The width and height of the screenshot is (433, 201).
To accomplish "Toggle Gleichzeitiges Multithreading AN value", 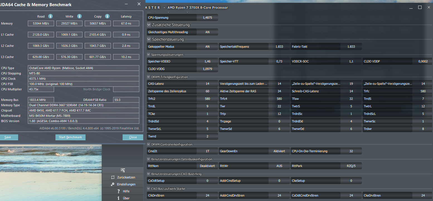I will [x=207, y=32].
